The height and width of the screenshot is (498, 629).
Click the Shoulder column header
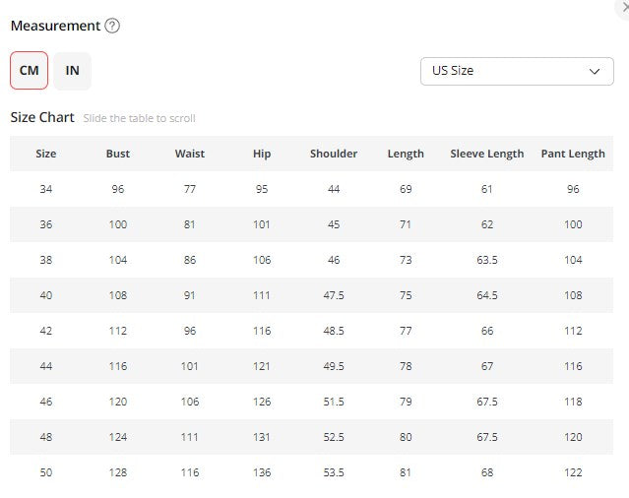click(334, 154)
